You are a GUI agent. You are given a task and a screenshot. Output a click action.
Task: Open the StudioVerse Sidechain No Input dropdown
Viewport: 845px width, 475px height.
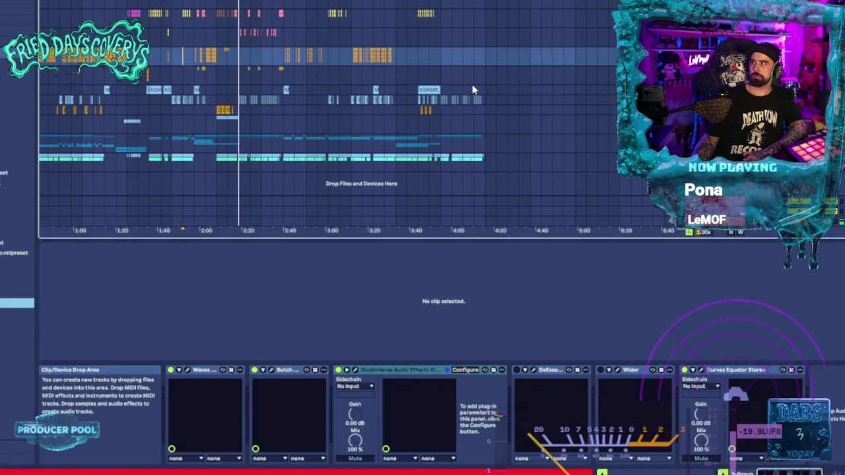click(355, 386)
